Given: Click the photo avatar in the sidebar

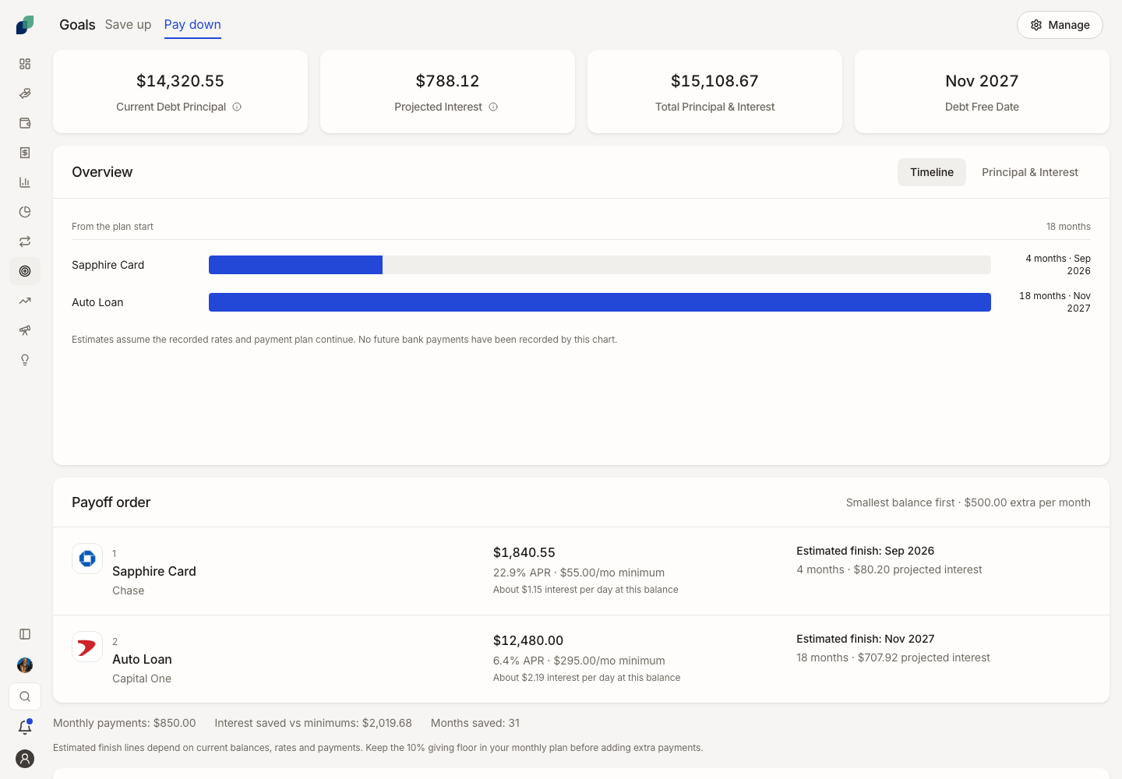Looking at the screenshot, I should click(25, 665).
